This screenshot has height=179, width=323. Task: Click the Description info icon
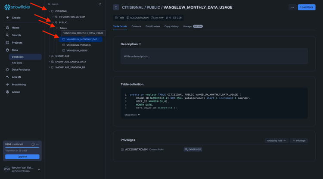click(140, 44)
